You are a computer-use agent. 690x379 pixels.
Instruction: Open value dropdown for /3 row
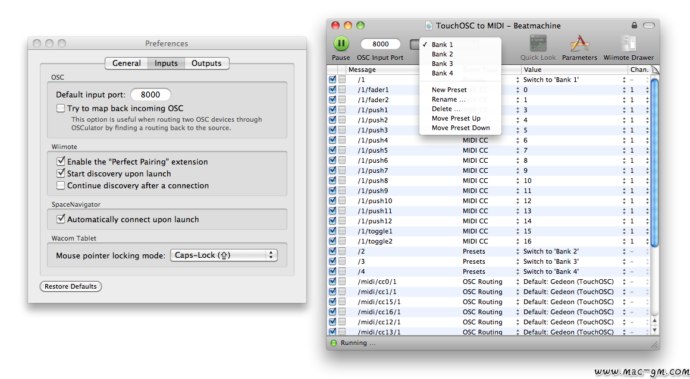click(624, 261)
